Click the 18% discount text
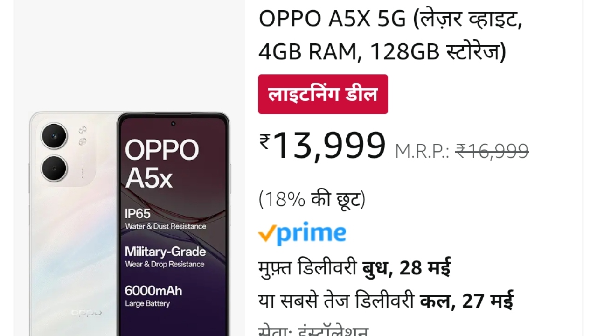Viewport: 597px width, 336px height. (x=312, y=199)
